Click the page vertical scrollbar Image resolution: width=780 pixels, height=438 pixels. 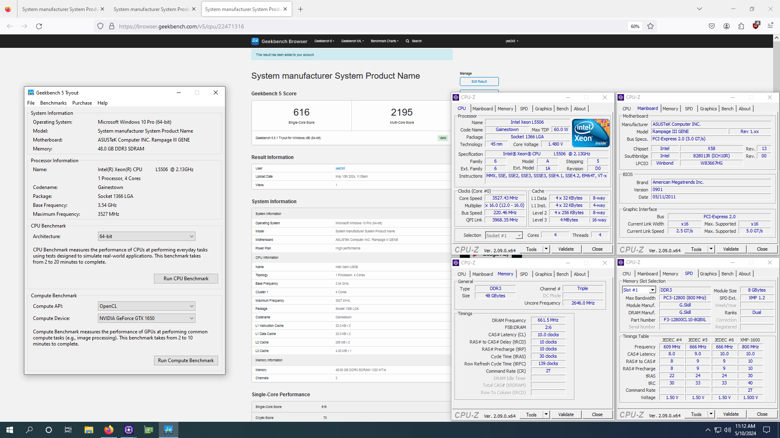point(776,228)
